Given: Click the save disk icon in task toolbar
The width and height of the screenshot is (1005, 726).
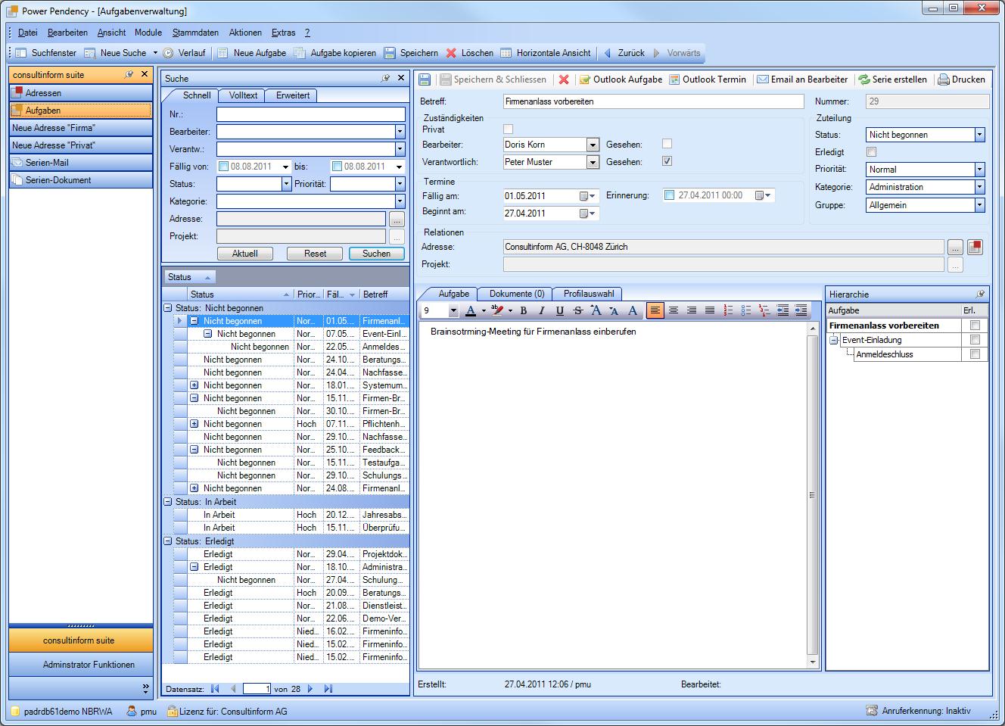Looking at the screenshot, I should (x=425, y=79).
